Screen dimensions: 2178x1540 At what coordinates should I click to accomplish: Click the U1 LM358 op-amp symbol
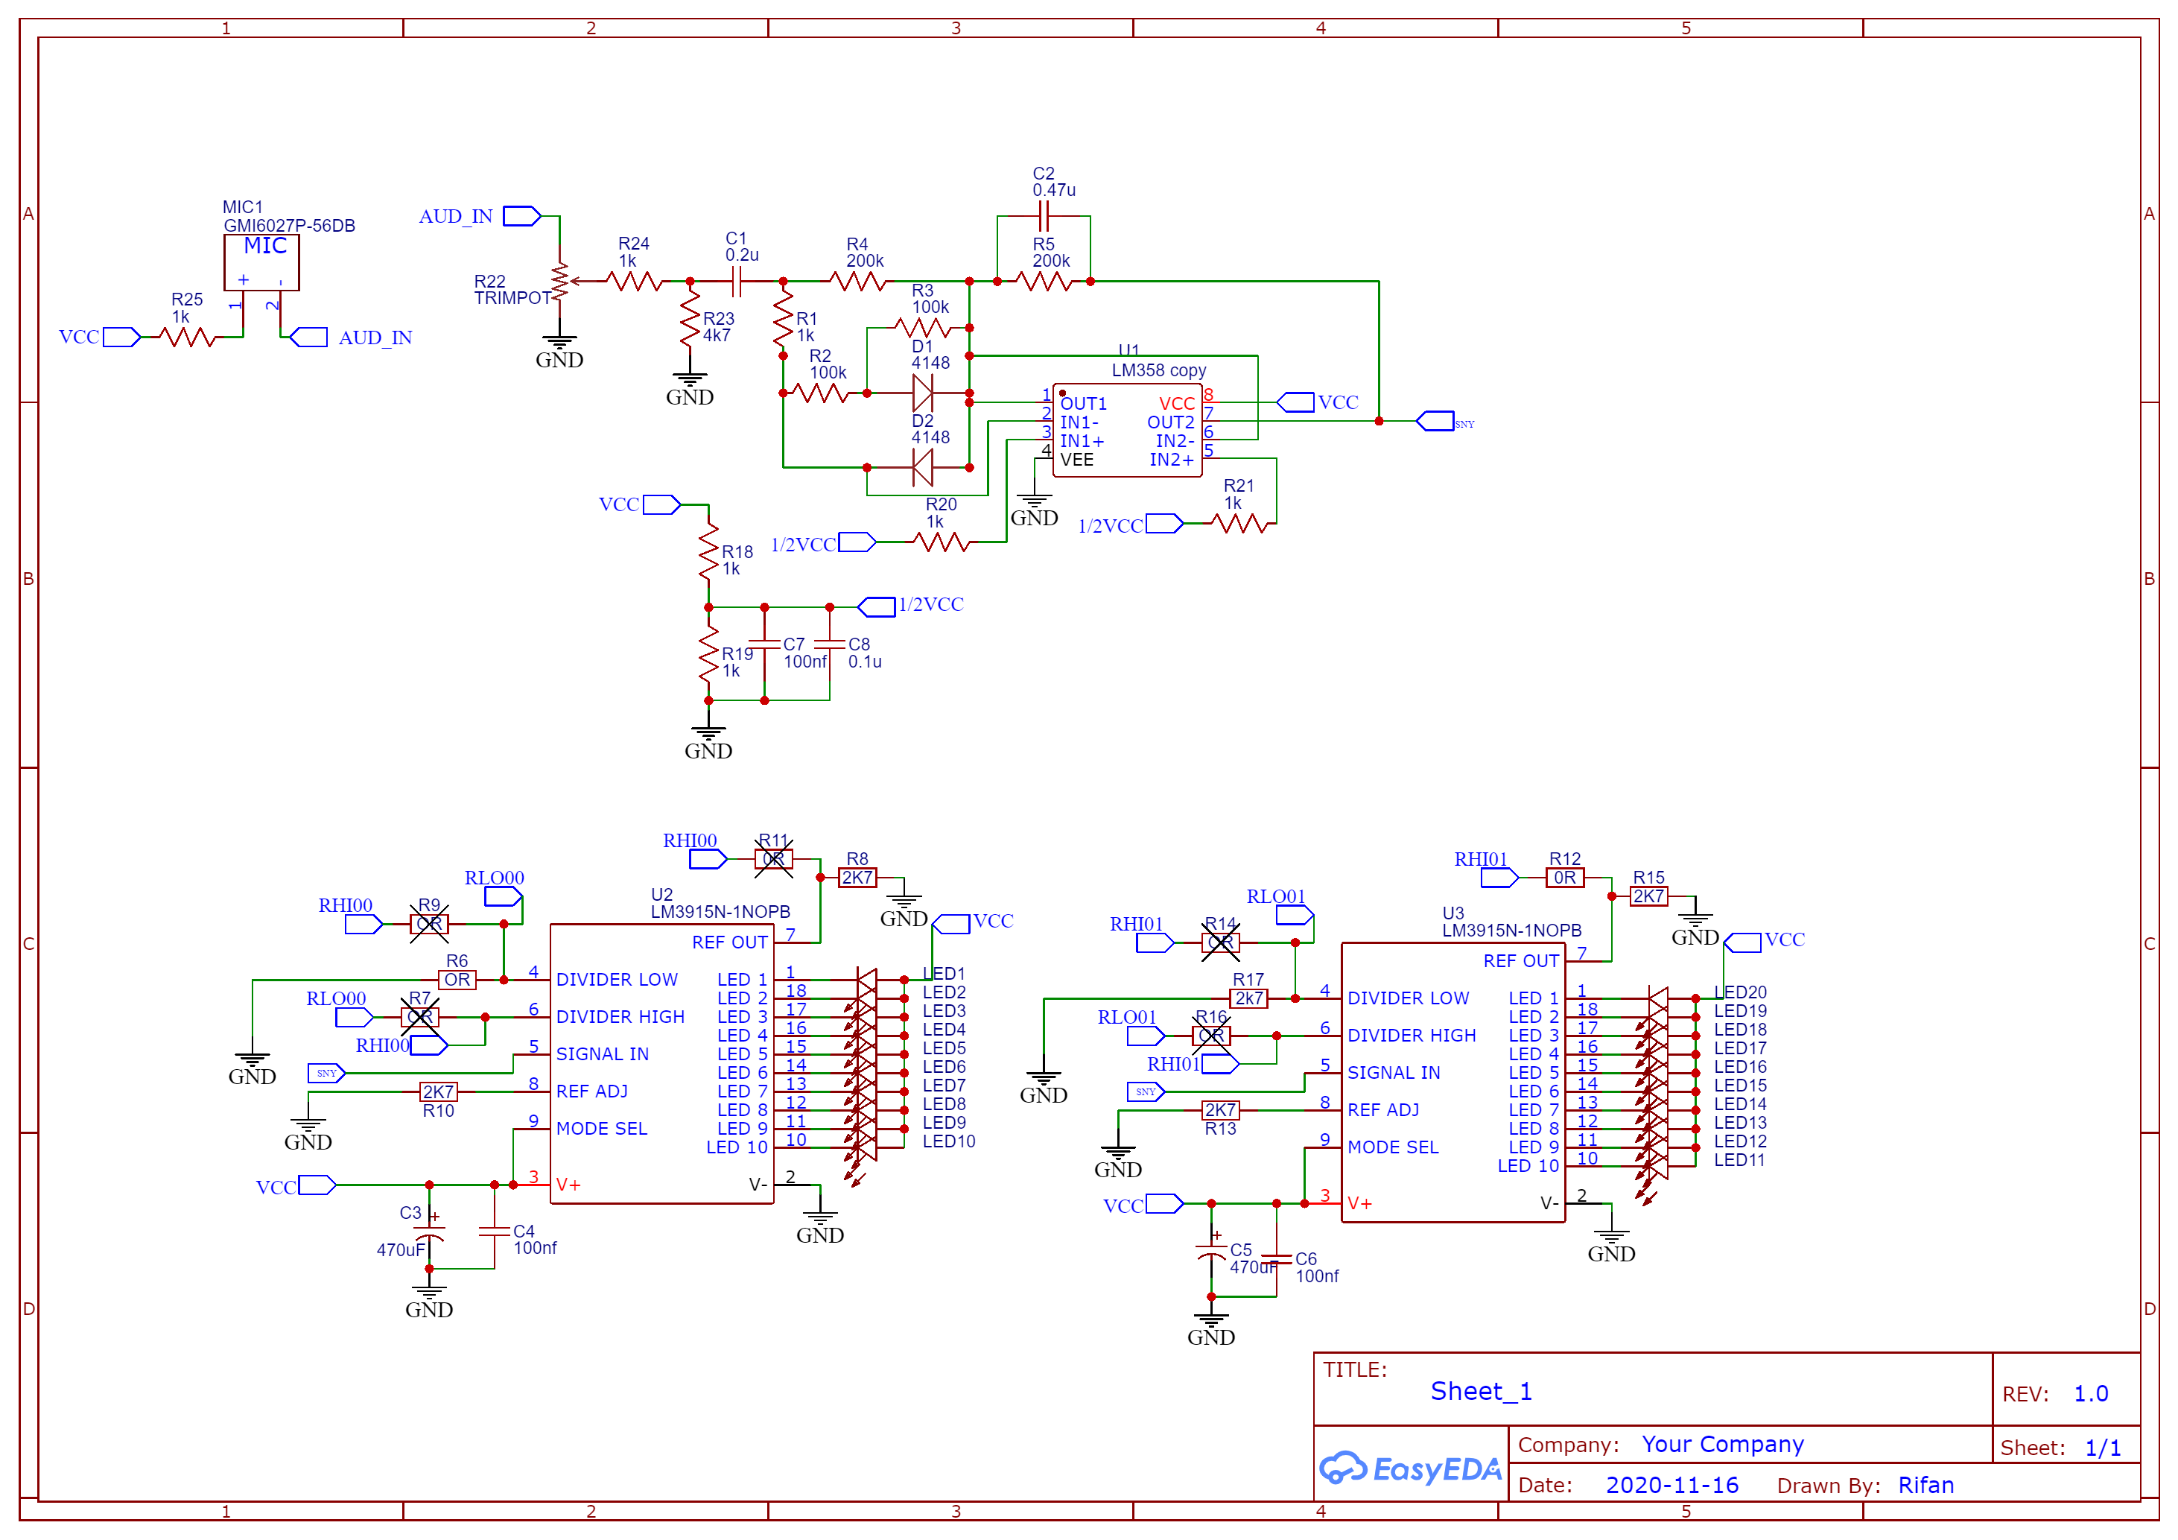pyautogui.click(x=1128, y=429)
